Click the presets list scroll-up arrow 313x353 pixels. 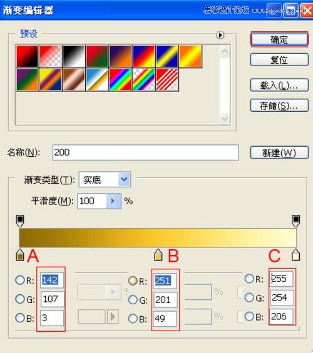tap(225, 52)
